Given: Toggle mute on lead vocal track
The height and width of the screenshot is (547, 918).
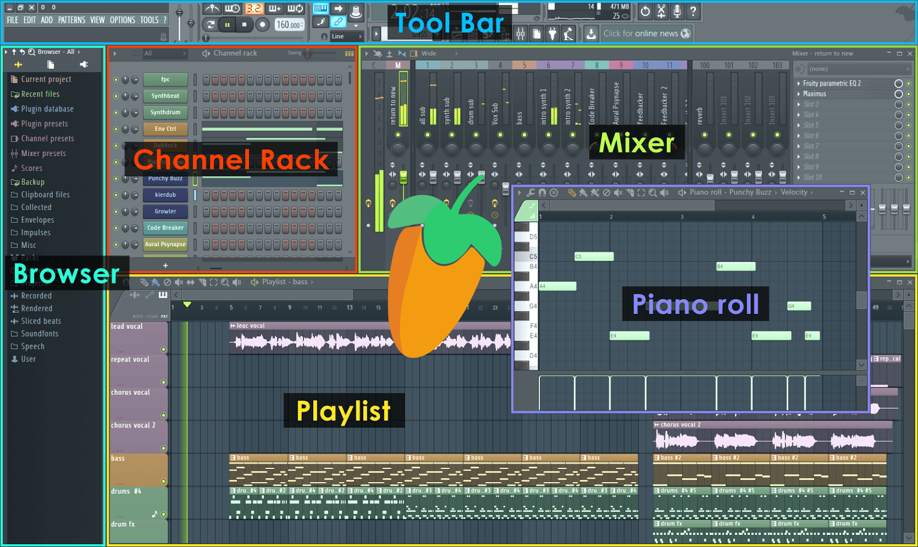Looking at the screenshot, I should 164,350.
